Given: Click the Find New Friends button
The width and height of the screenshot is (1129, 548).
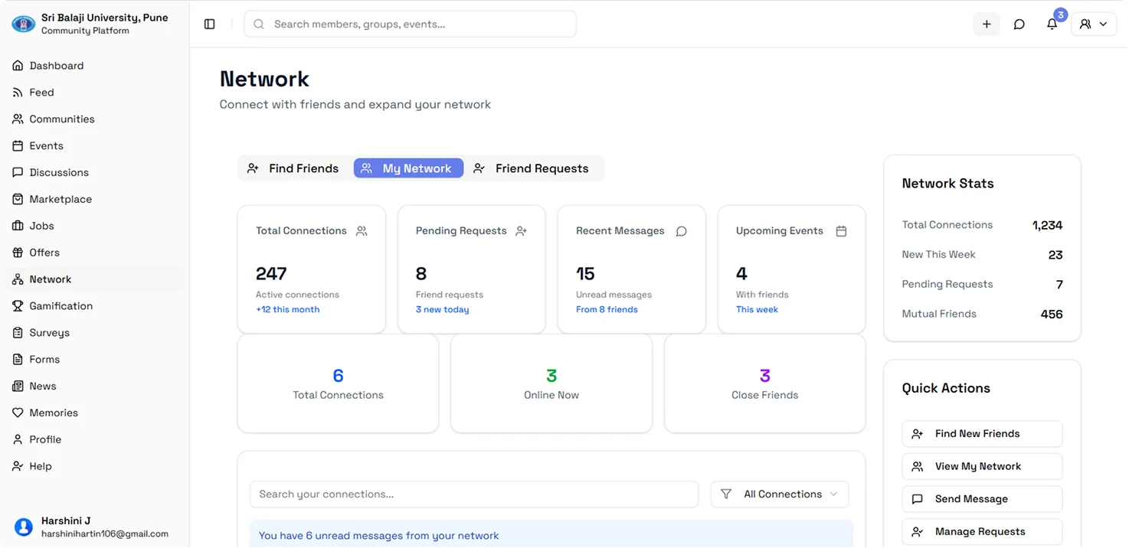Looking at the screenshot, I should click(982, 434).
